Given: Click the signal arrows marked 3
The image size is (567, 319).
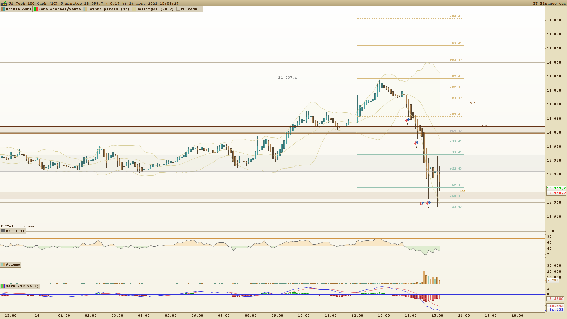Looking at the screenshot, I should point(416,143).
